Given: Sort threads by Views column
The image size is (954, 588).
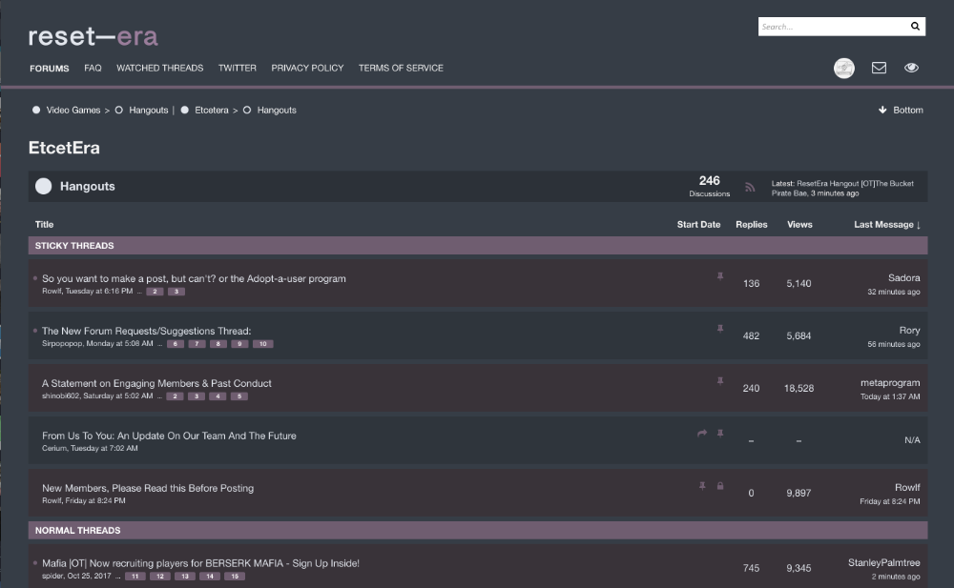Looking at the screenshot, I should click(799, 224).
